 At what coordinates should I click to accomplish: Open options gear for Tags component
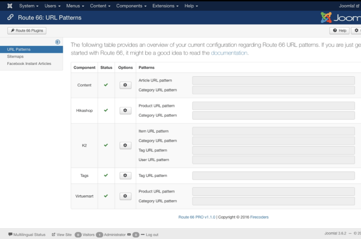(x=125, y=175)
